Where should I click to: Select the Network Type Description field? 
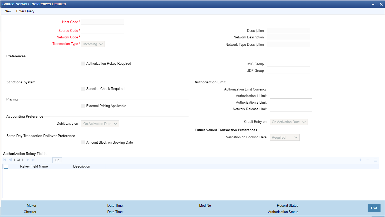coord(288,44)
